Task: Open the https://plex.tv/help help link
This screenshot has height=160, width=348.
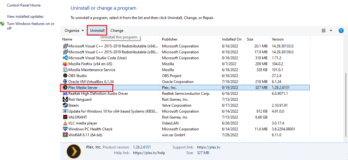Action: [x=149, y=153]
